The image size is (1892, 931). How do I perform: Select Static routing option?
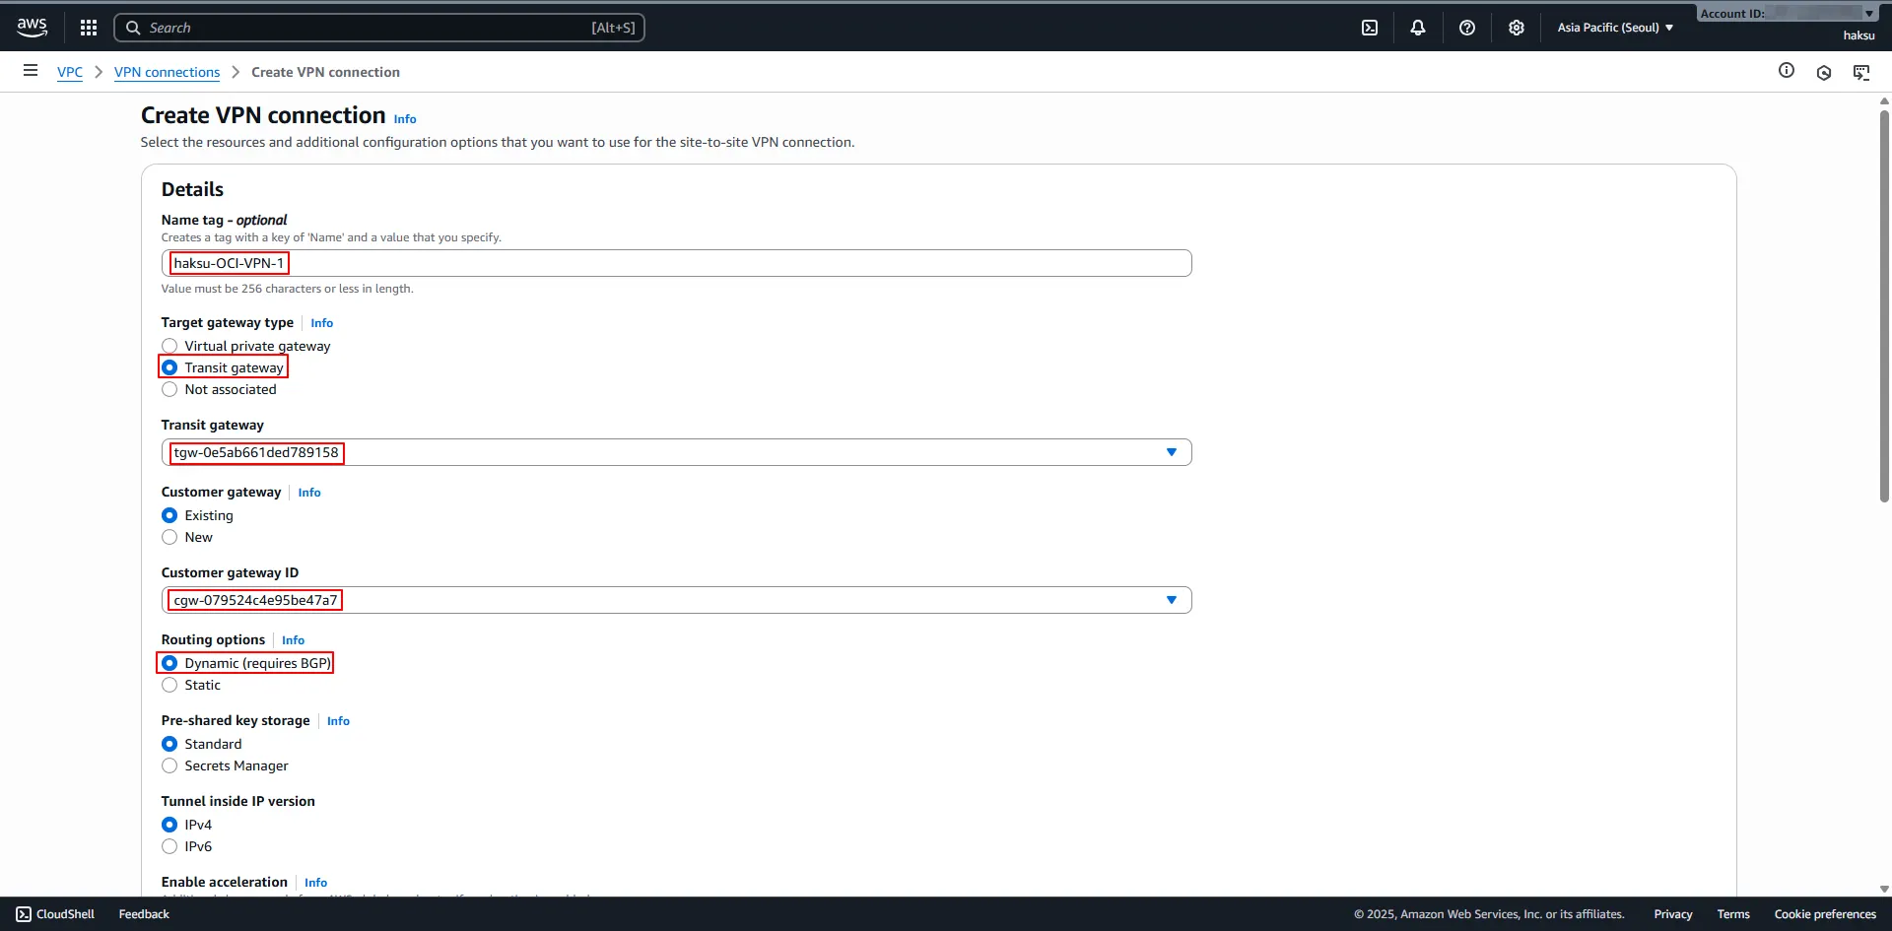(x=169, y=685)
